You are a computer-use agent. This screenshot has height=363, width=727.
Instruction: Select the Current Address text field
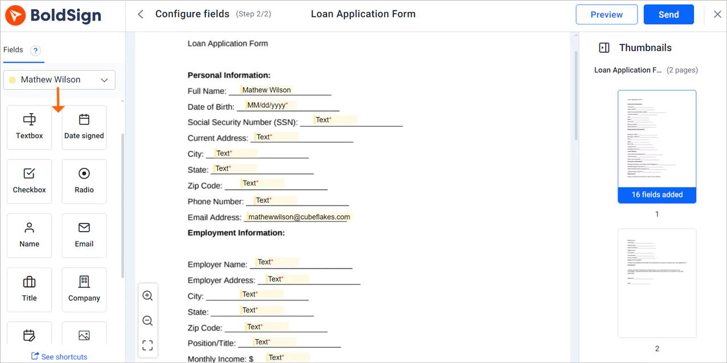point(276,137)
